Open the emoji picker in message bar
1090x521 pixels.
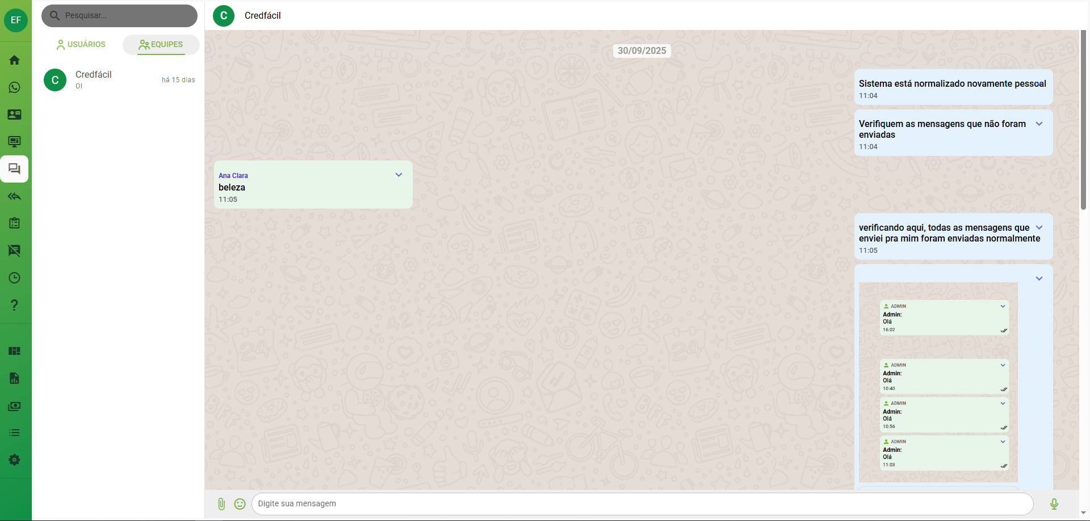tap(240, 503)
